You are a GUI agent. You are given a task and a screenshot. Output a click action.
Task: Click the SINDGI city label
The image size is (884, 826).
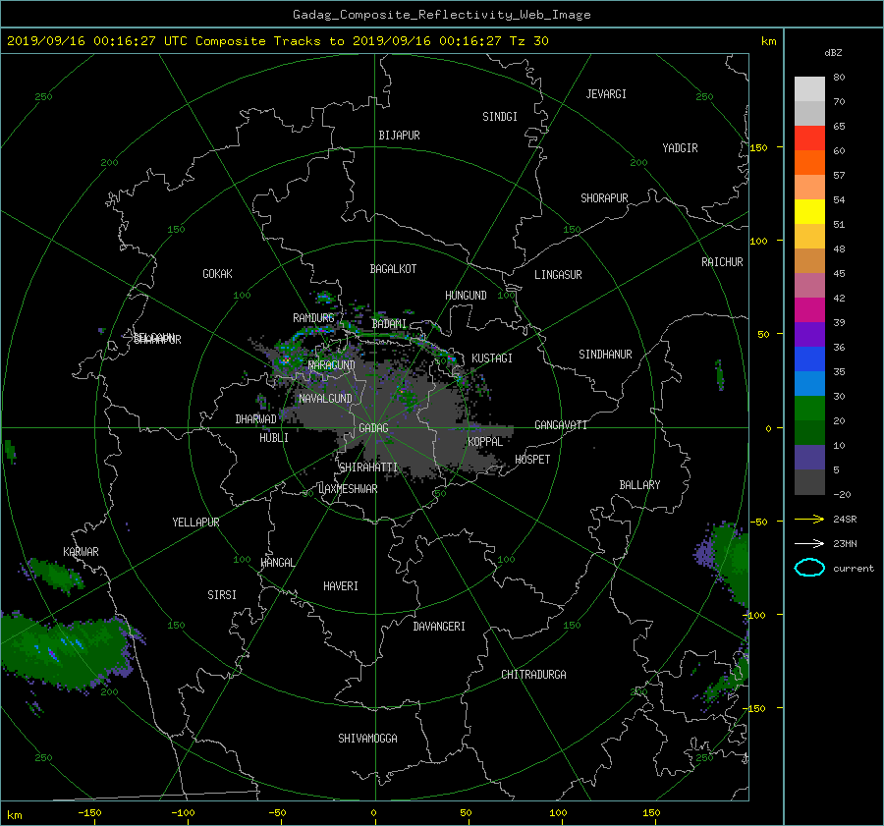[500, 116]
